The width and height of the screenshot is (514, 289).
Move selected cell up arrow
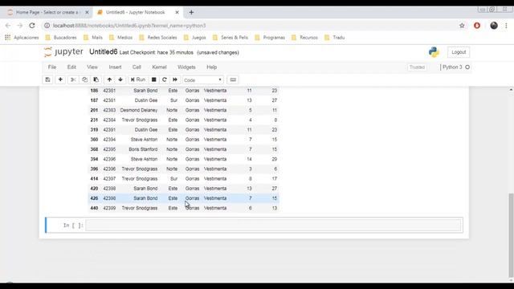(x=109, y=79)
